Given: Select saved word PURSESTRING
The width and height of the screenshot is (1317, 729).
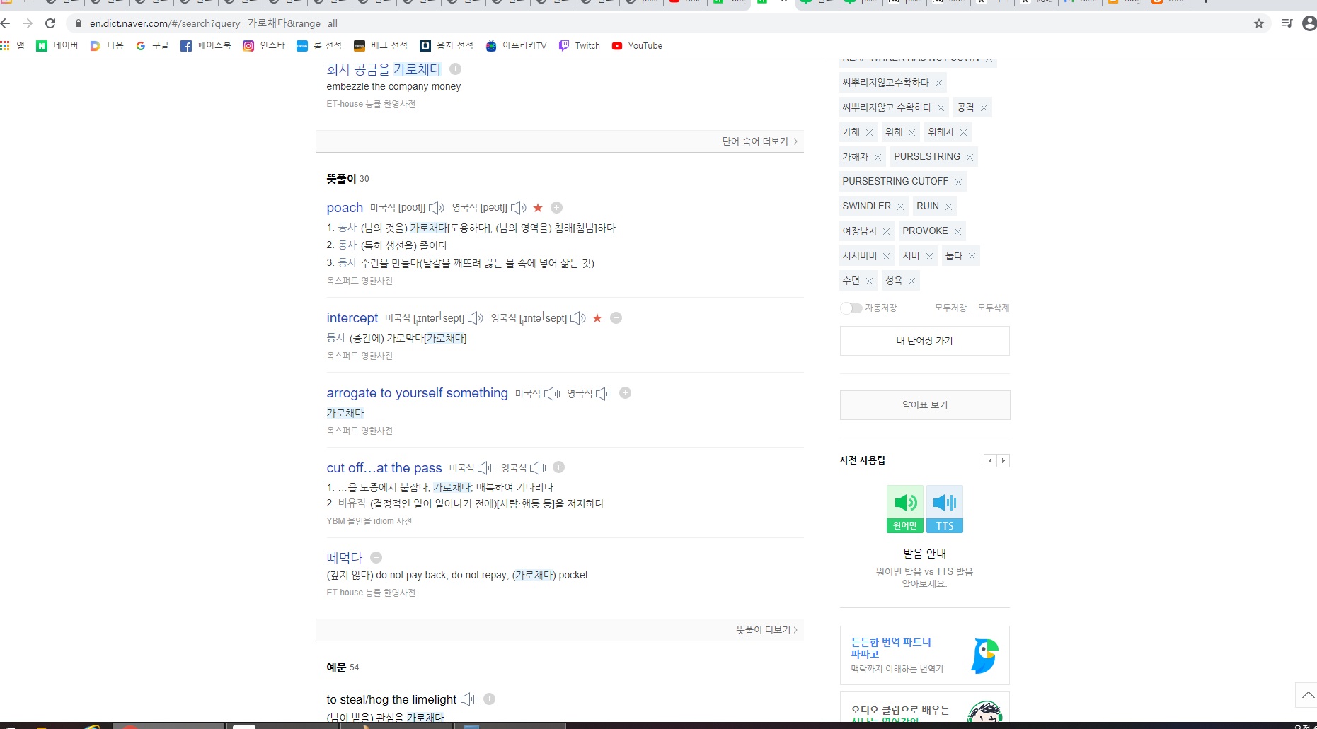Looking at the screenshot, I should point(926,157).
